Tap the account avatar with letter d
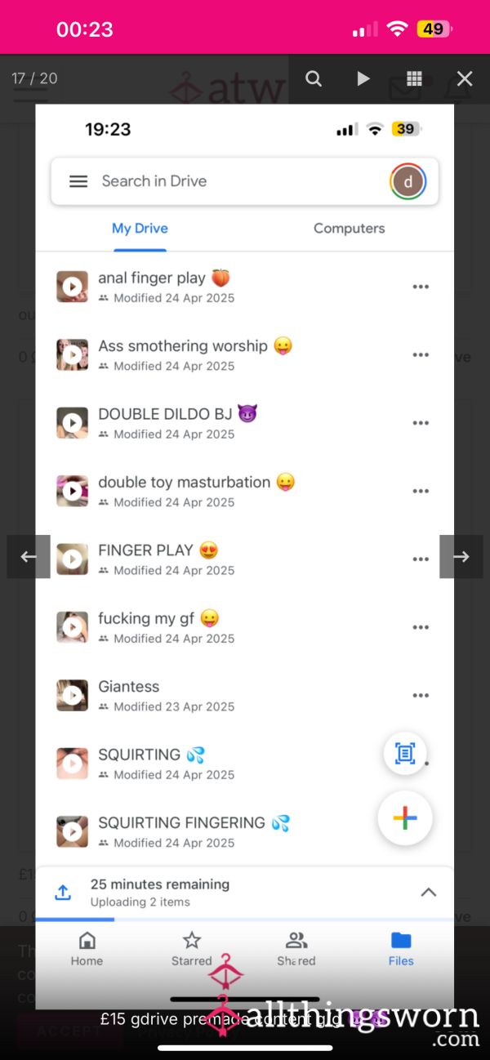The image size is (490, 1060). click(408, 181)
